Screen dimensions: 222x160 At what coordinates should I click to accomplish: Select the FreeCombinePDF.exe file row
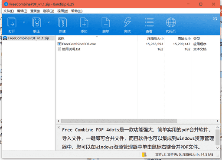tap(138, 44)
